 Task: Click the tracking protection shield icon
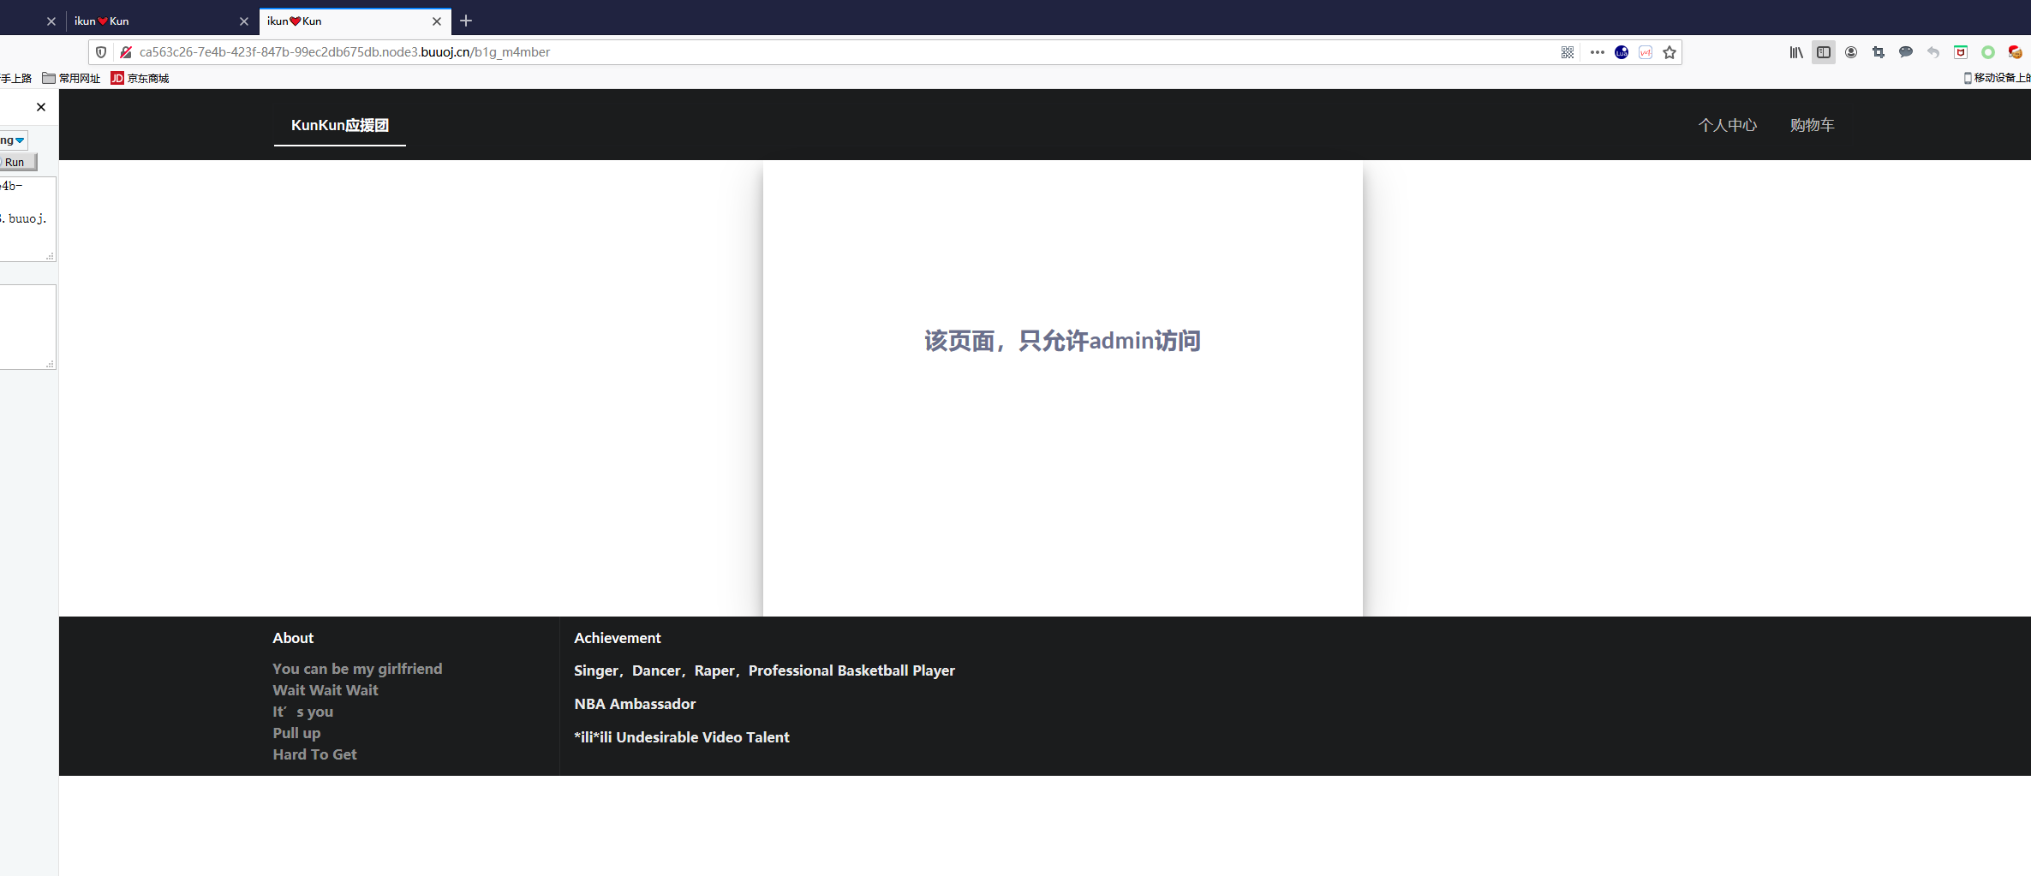[101, 52]
